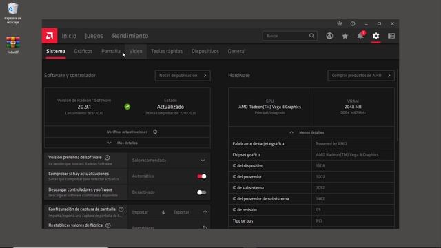Click AMD Radeon(TM) Vega 8 Graphics GPU name
The image size is (441, 248).
pos(269,107)
